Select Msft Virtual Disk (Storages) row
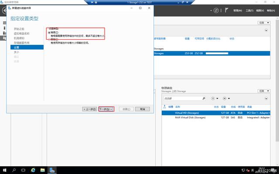This screenshot has height=174, width=279. click(216, 117)
